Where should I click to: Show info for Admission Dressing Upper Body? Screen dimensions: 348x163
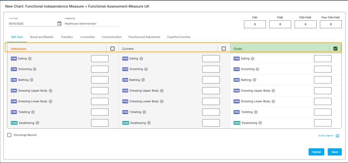[x=50, y=91]
